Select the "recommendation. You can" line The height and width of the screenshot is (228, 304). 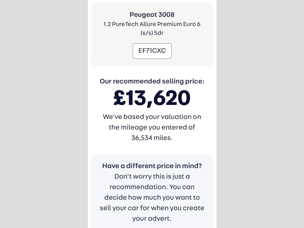[152, 187]
